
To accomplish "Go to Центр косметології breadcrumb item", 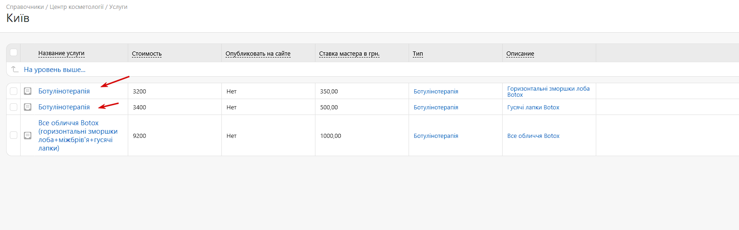I will 76,7.
